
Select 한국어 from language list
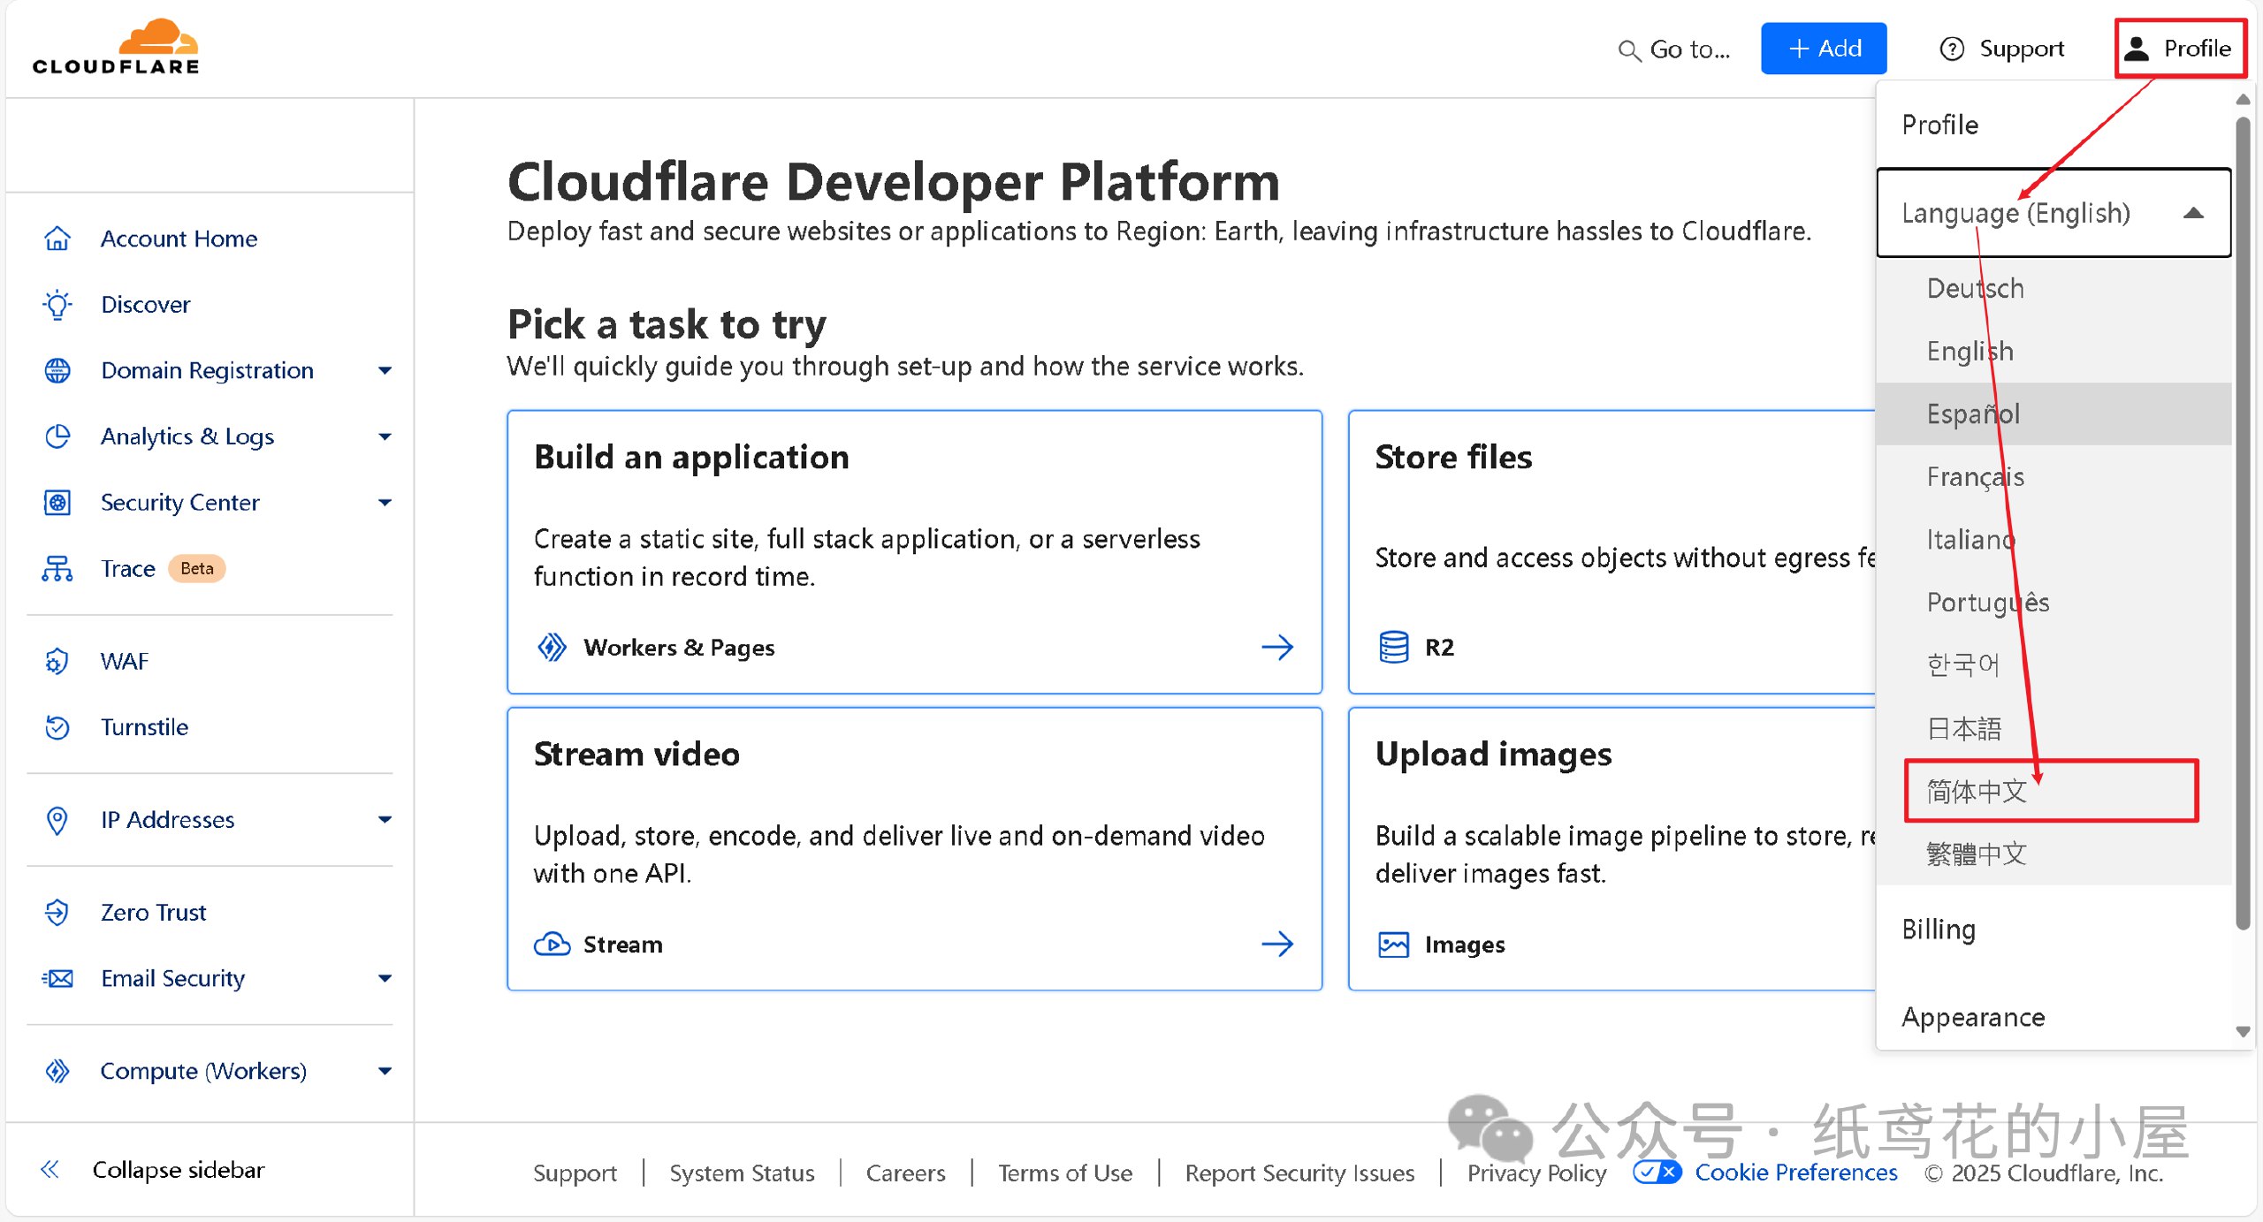pyautogui.click(x=2053, y=665)
